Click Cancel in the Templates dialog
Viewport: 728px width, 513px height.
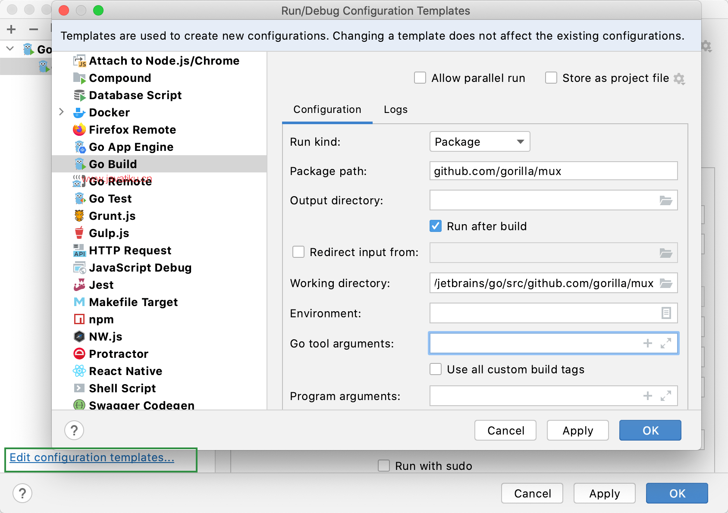coord(505,430)
